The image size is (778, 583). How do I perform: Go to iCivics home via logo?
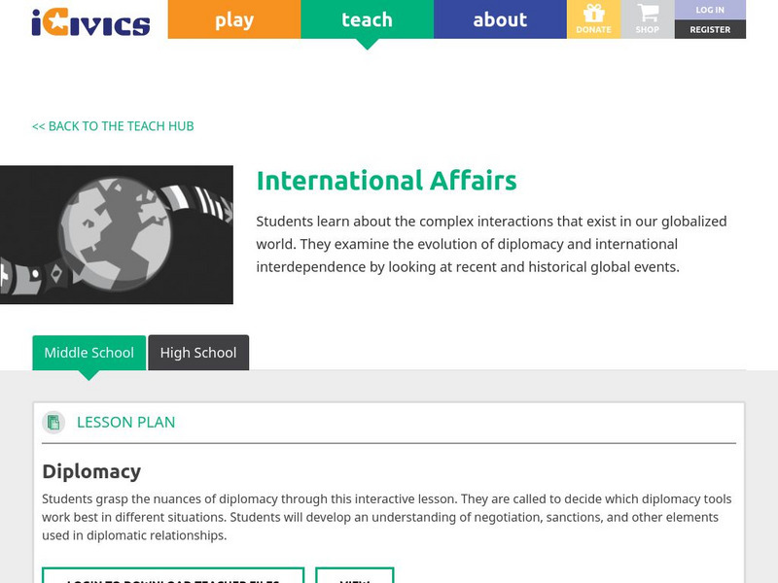coord(90,23)
